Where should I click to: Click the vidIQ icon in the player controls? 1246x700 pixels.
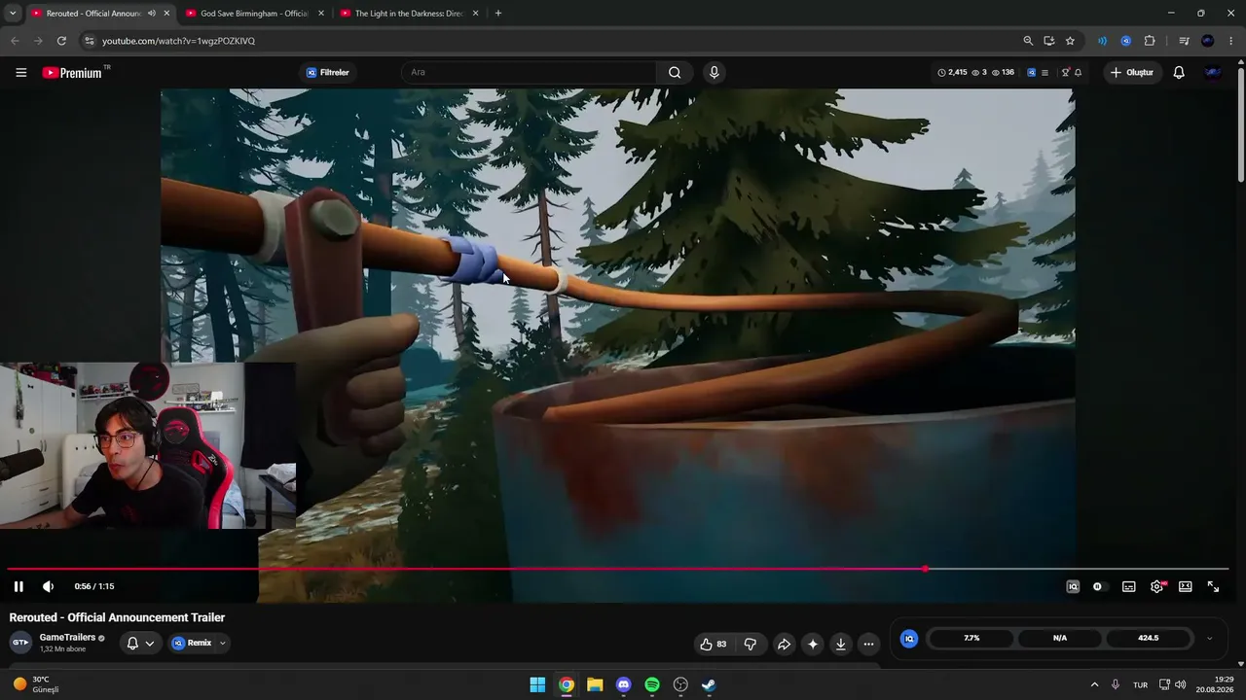click(1073, 586)
